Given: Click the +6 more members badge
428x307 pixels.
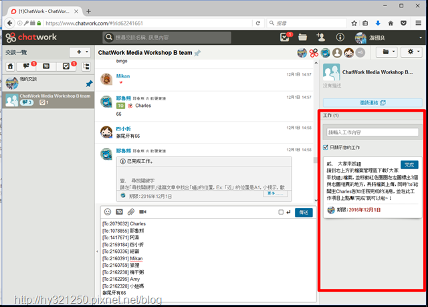Looking at the screenshot, I should 360,53.
